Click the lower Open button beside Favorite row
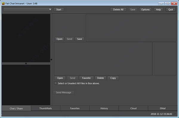Image resolution: width=179 pixels, height=118 pixels. click(x=60, y=78)
